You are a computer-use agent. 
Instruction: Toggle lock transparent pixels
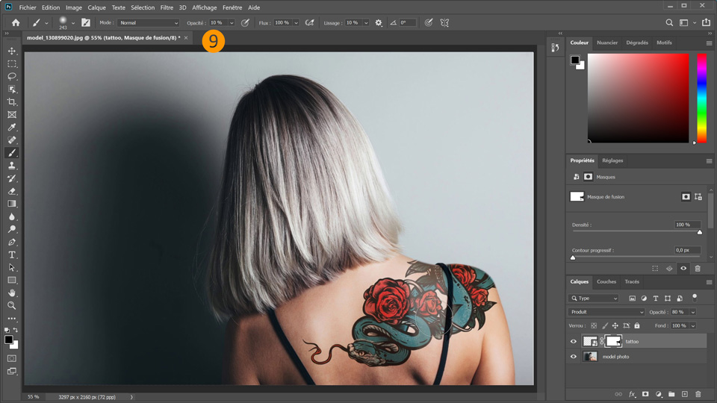[594, 326]
